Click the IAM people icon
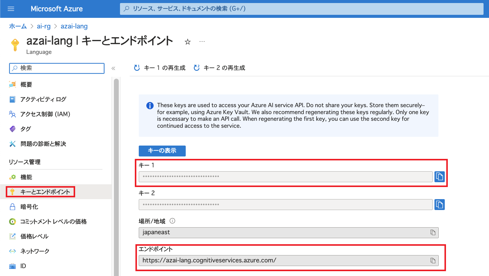The image size is (489, 276). tap(12, 114)
